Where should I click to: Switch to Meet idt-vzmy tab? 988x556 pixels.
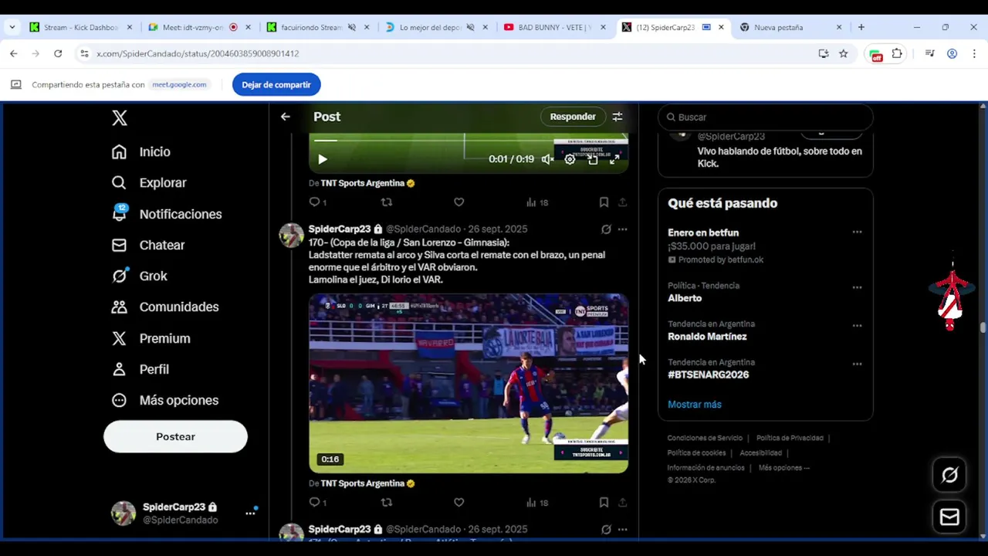click(200, 27)
